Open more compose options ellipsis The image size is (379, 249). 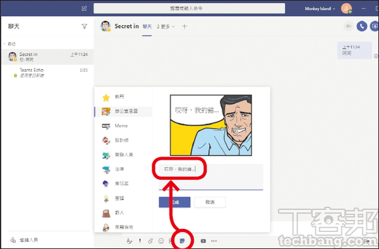[x=214, y=241]
